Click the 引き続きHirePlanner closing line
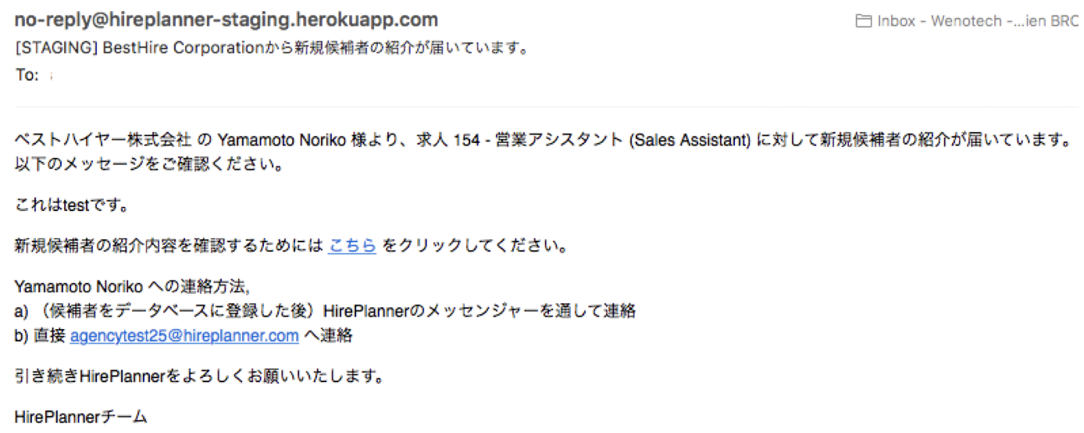Screen dimensions: 1084x433 pos(199,377)
